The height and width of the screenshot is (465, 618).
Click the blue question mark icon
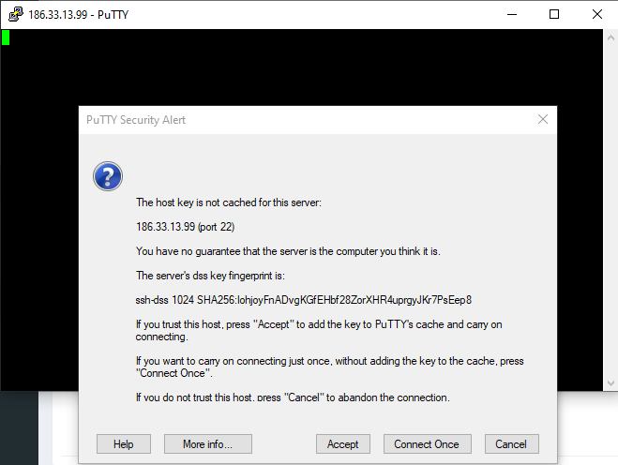coord(108,176)
